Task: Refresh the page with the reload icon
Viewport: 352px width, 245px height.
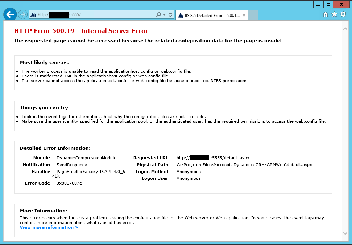Action: point(170,15)
